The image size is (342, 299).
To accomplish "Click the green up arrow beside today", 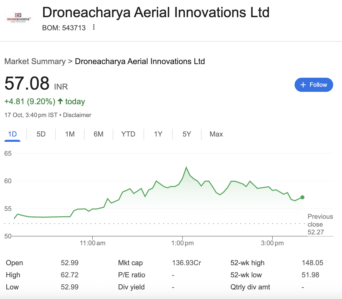I will click(60, 101).
